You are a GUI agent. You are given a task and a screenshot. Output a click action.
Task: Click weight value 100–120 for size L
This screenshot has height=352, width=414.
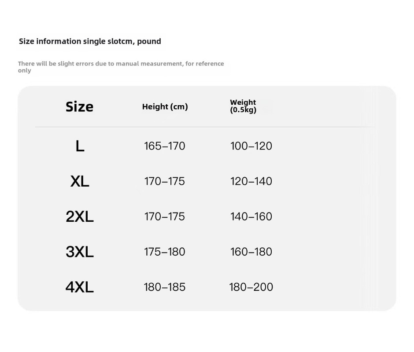pyautogui.click(x=251, y=146)
